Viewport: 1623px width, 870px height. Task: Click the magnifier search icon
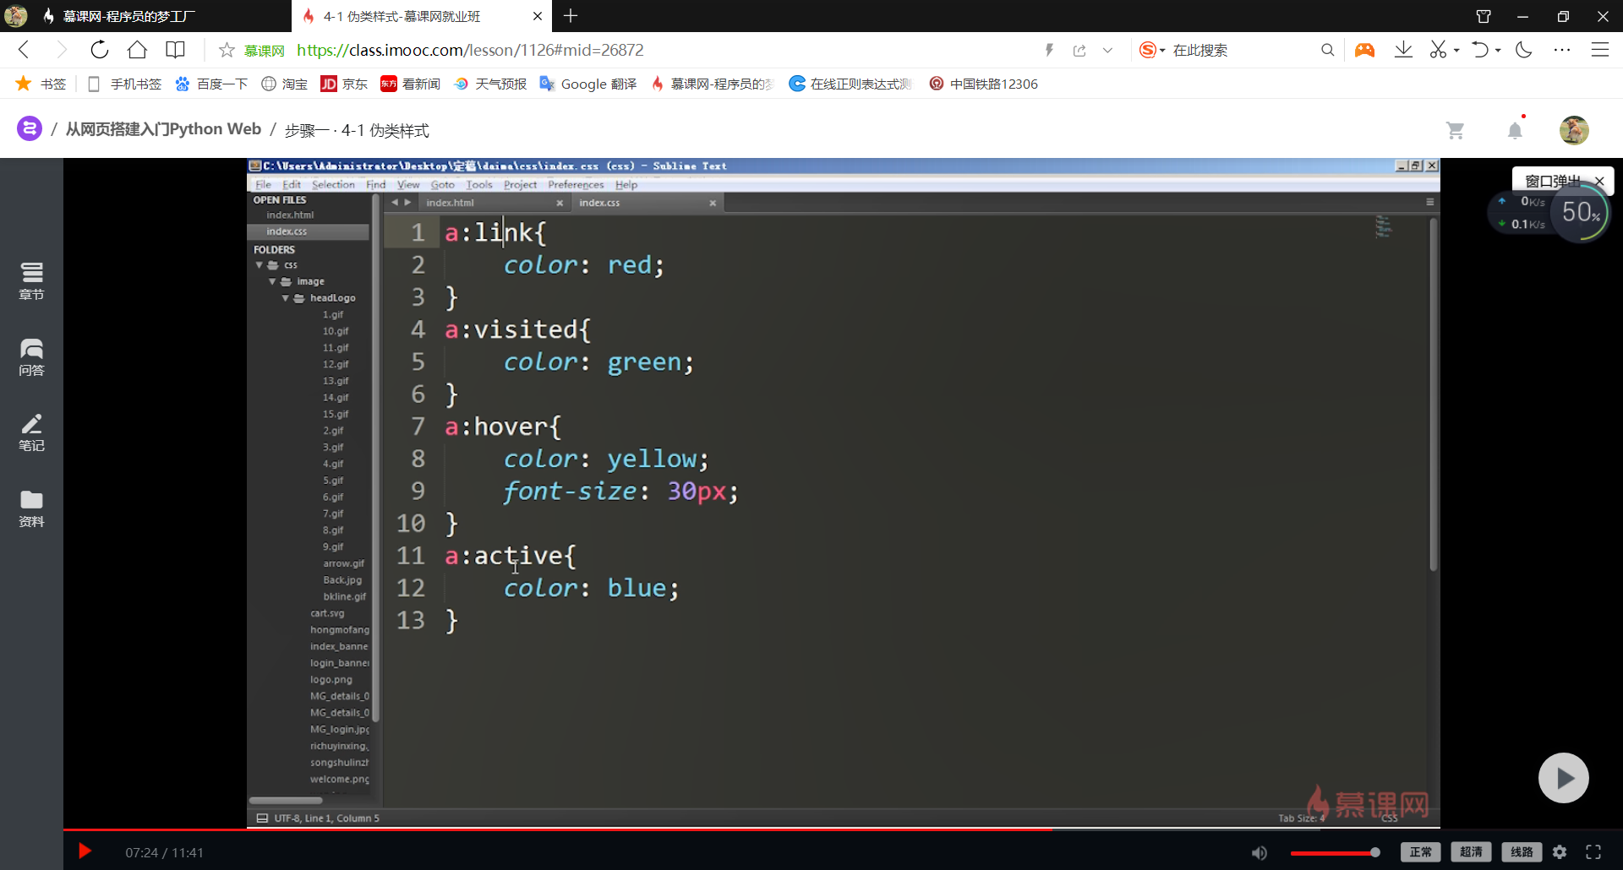[x=1328, y=51]
